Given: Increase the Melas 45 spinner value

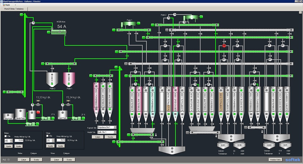Looking at the screenshot, I should (x=11, y=140).
